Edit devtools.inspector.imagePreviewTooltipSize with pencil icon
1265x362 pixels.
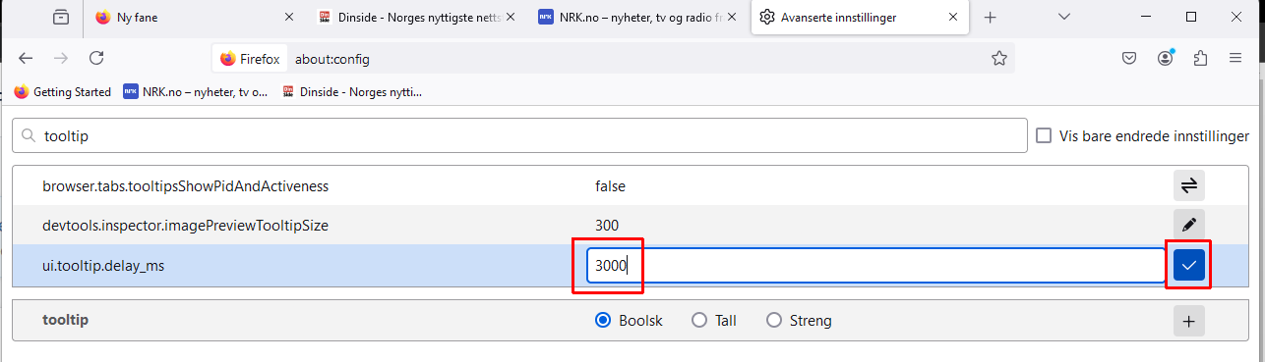[1188, 225]
